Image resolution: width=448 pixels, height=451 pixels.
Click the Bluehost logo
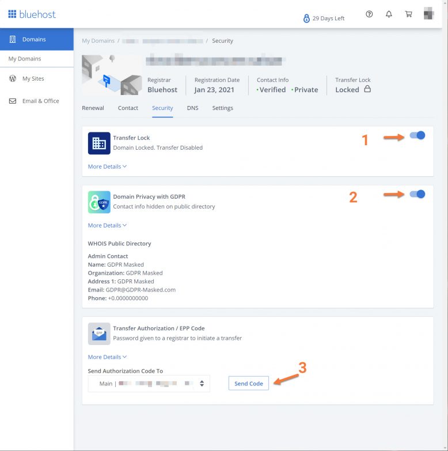32,14
